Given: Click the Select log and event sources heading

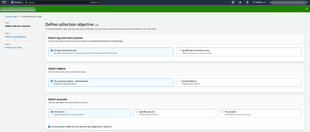Looking at the screenshot, I should [66, 38].
